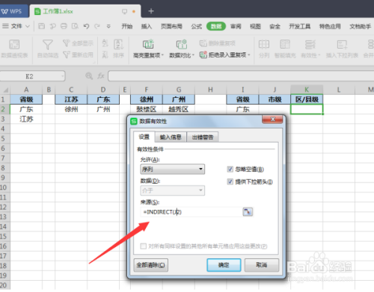
Task: Click the range selector icon beside source field
Action: tap(248, 212)
